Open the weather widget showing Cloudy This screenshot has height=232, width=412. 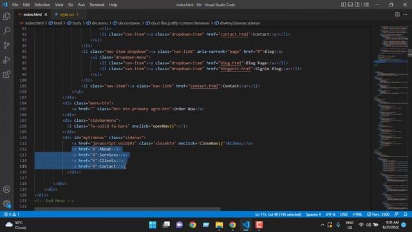coord(16,225)
